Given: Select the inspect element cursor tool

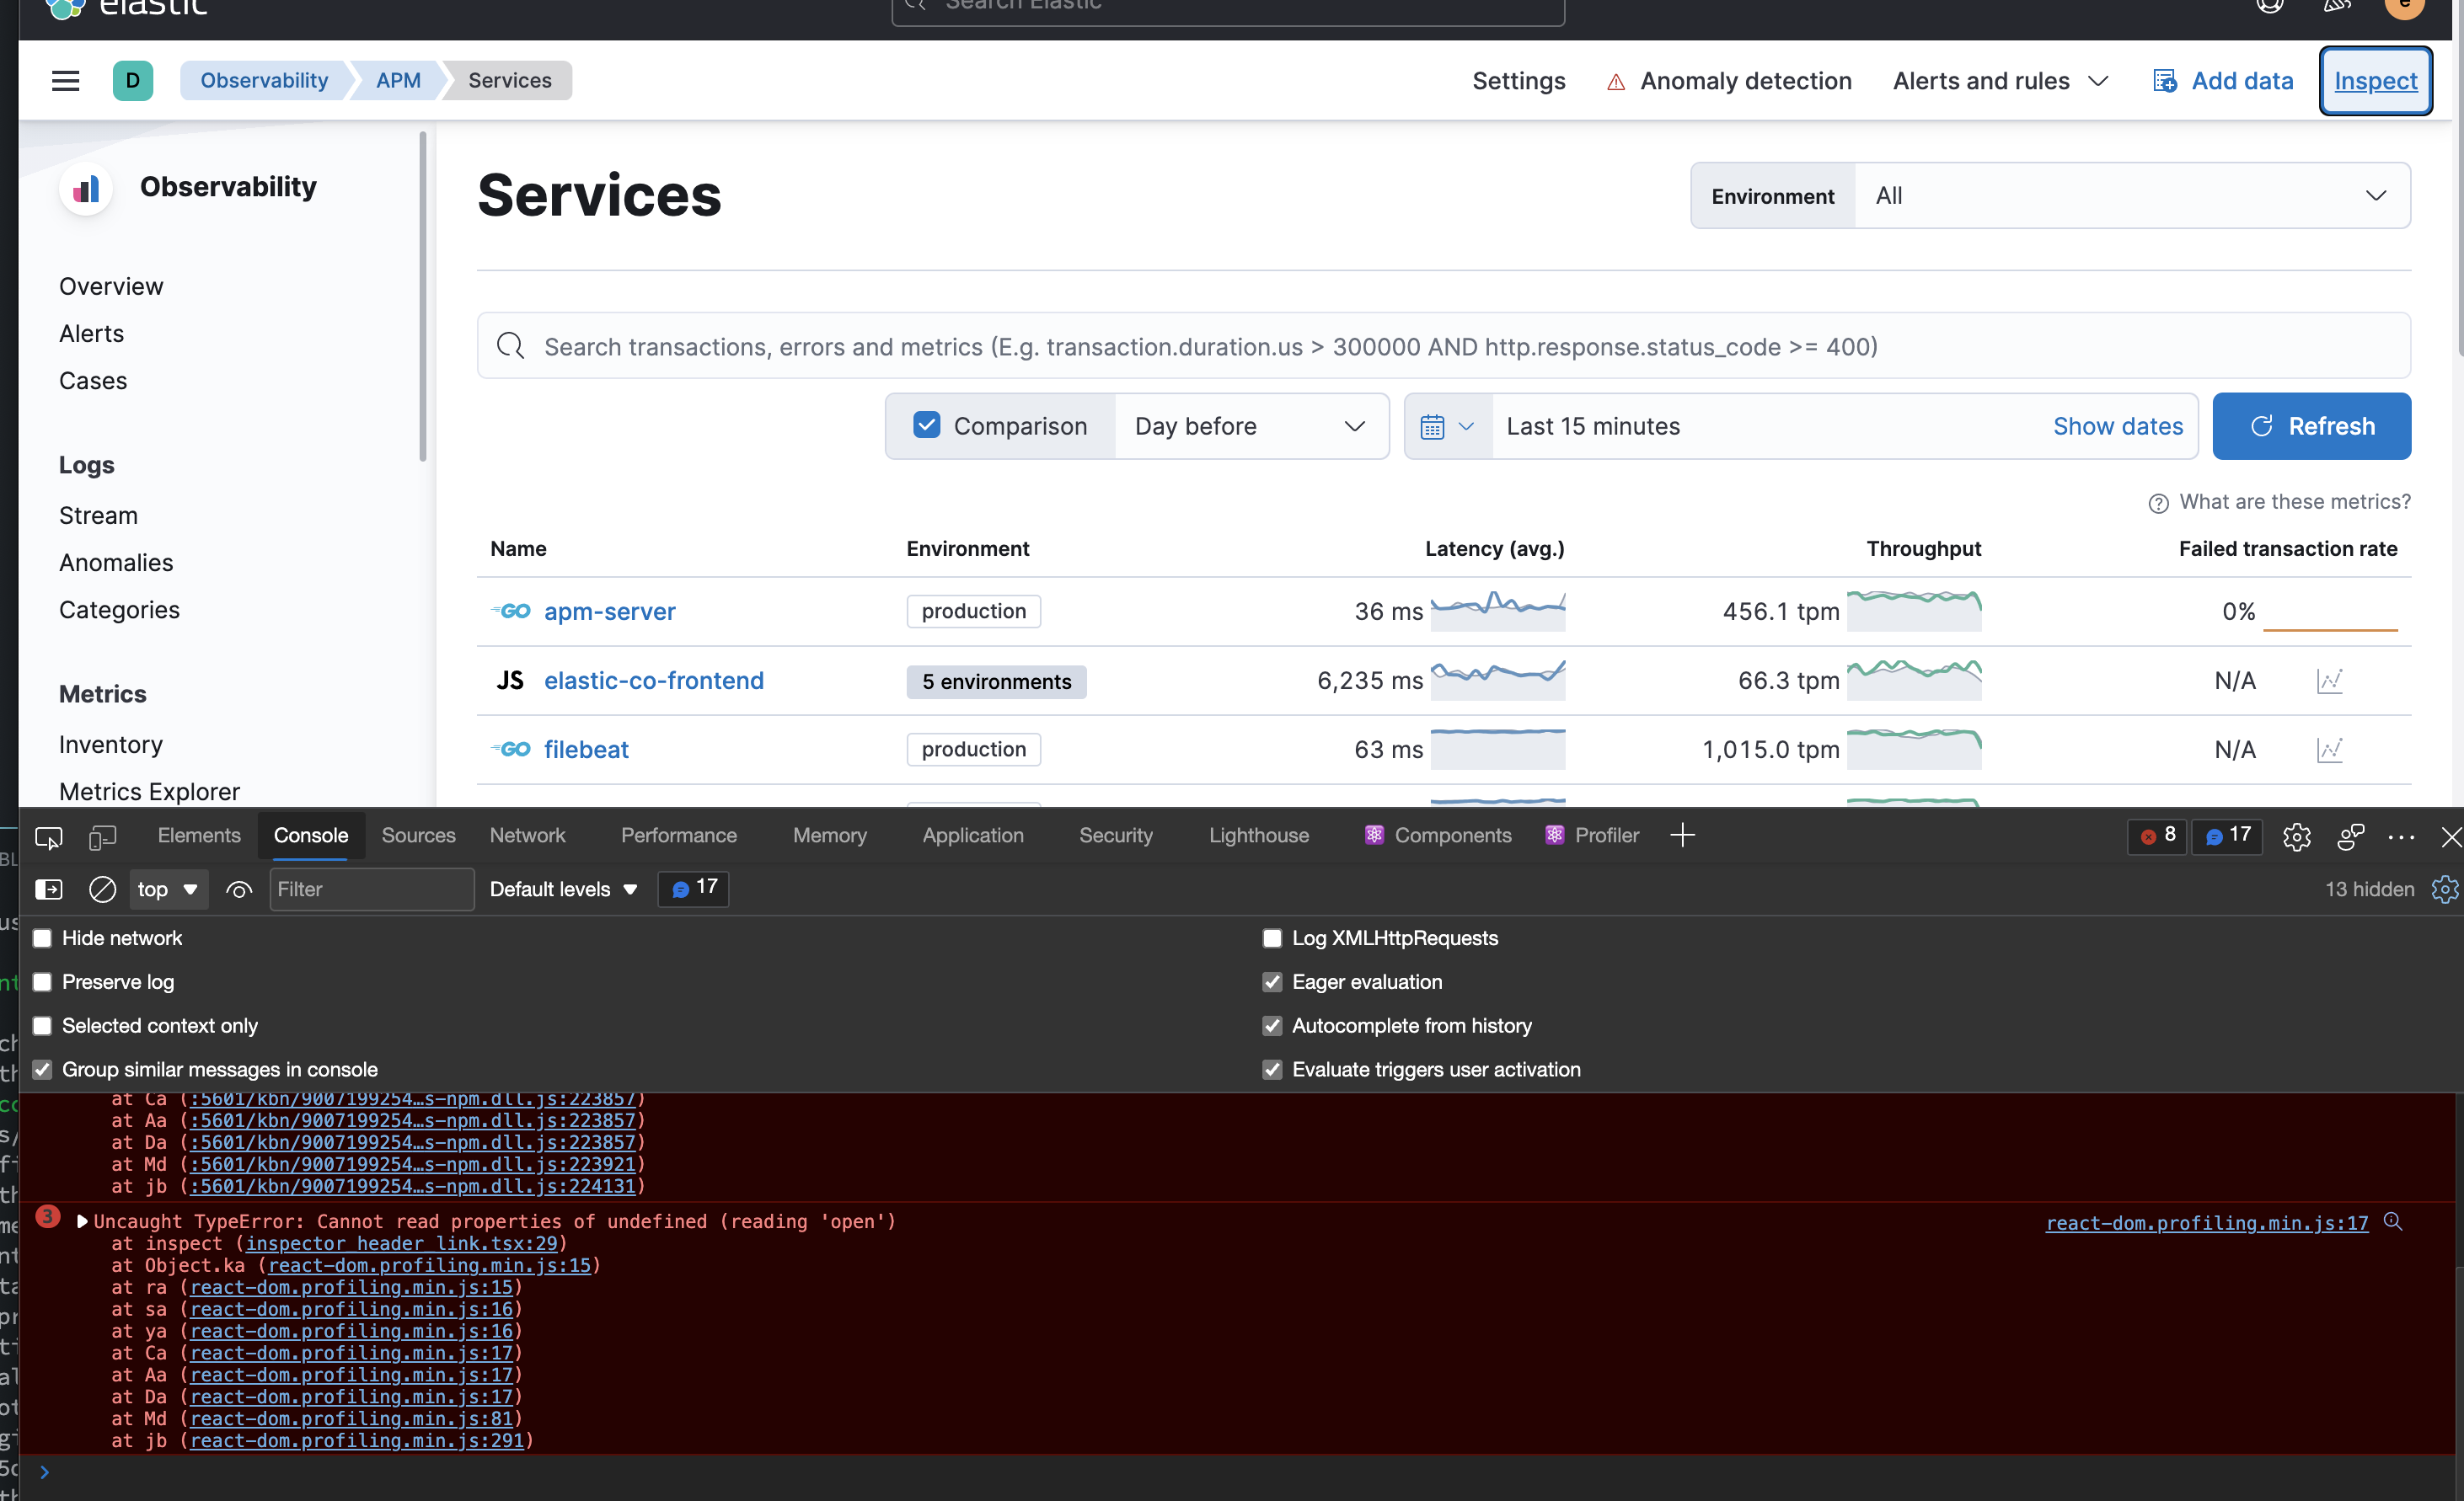Looking at the screenshot, I should 48,837.
